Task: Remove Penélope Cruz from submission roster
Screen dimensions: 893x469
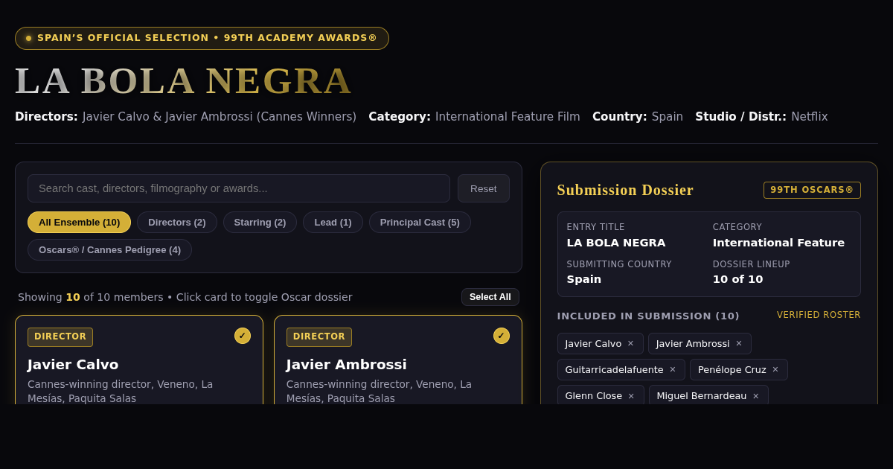Action: click(775, 369)
